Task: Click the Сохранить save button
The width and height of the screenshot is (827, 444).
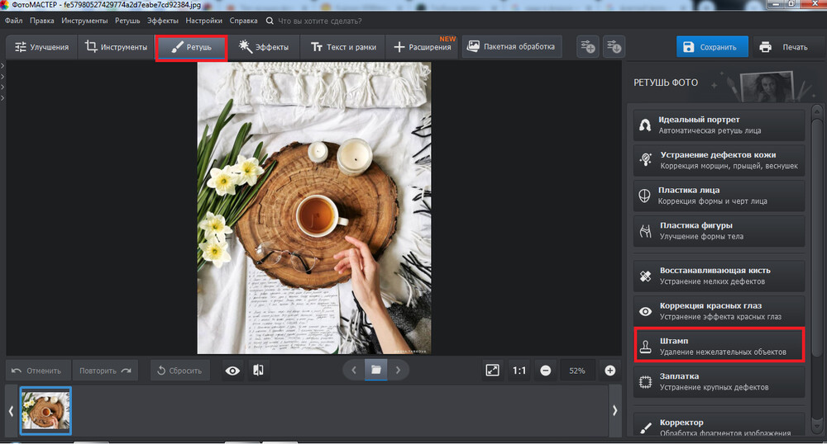Action: point(711,47)
